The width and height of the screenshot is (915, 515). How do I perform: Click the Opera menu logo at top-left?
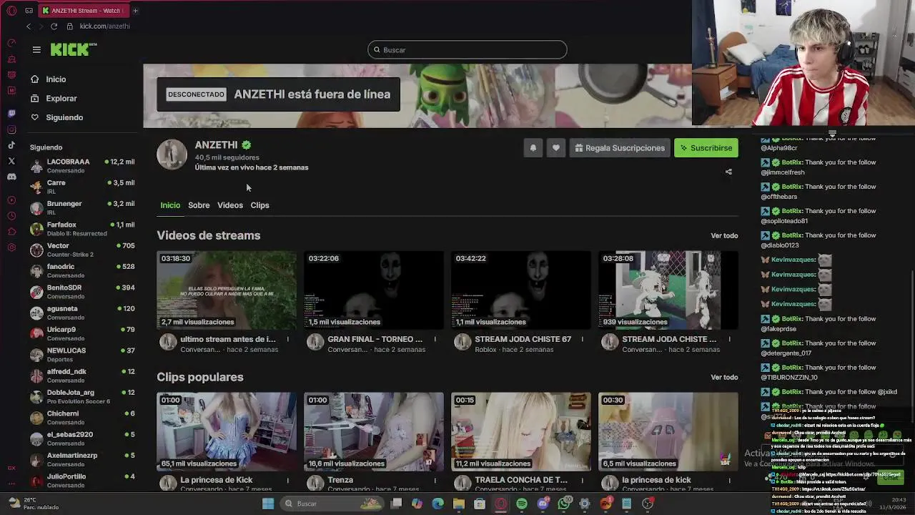[x=11, y=11]
